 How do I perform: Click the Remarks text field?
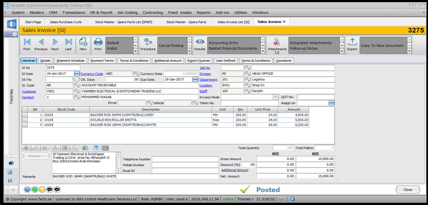135,176
